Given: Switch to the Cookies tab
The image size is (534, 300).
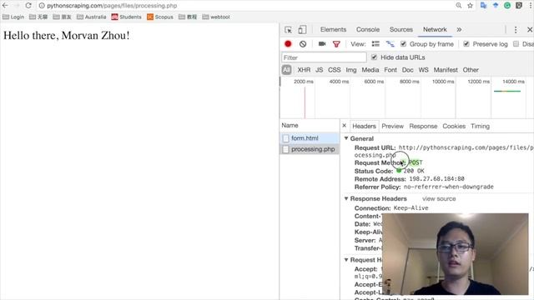Looking at the screenshot, I should tap(454, 126).
